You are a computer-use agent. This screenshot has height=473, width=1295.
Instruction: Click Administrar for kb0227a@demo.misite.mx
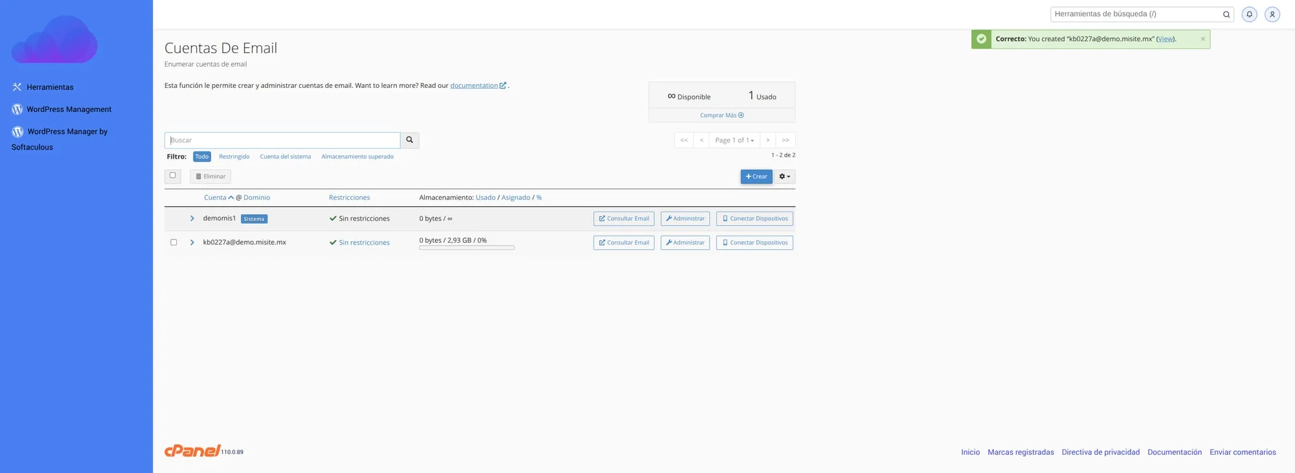click(x=684, y=243)
